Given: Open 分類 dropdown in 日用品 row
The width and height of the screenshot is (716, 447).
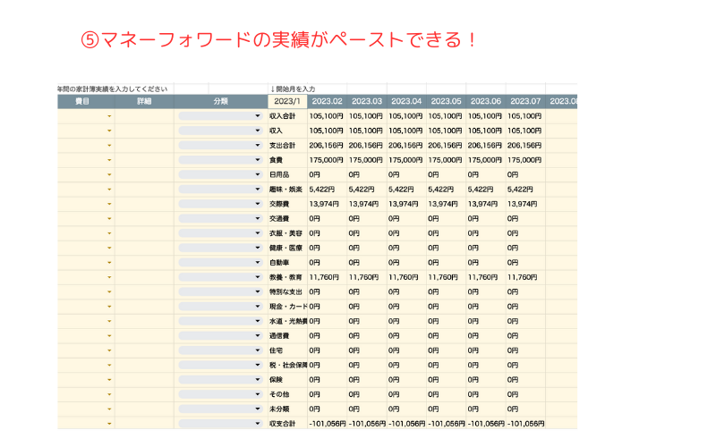Looking at the screenshot, I should [x=220, y=174].
